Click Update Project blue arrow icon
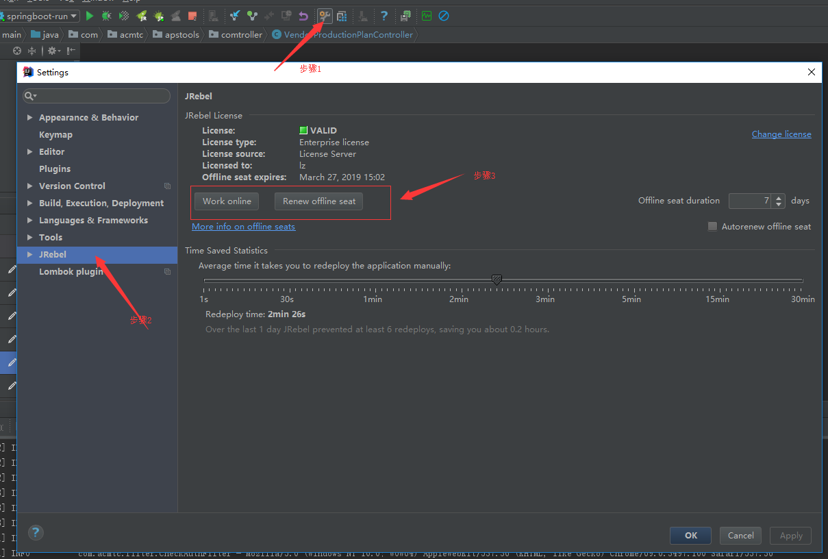 pos(235,15)
